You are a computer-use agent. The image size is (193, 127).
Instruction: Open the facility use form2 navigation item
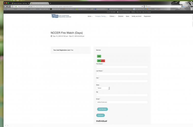tap(136, 16)
